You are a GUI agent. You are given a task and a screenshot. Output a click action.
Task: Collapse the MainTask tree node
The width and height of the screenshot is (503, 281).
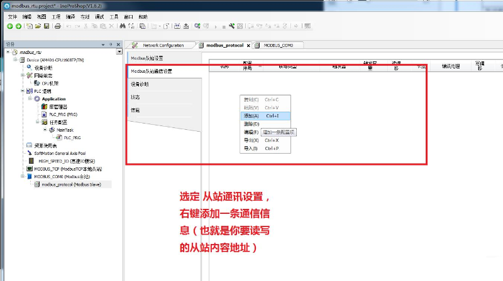pos(45,130)
